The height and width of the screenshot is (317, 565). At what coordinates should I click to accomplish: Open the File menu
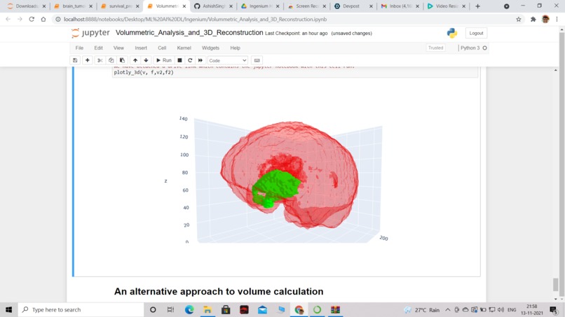point(79,48)
